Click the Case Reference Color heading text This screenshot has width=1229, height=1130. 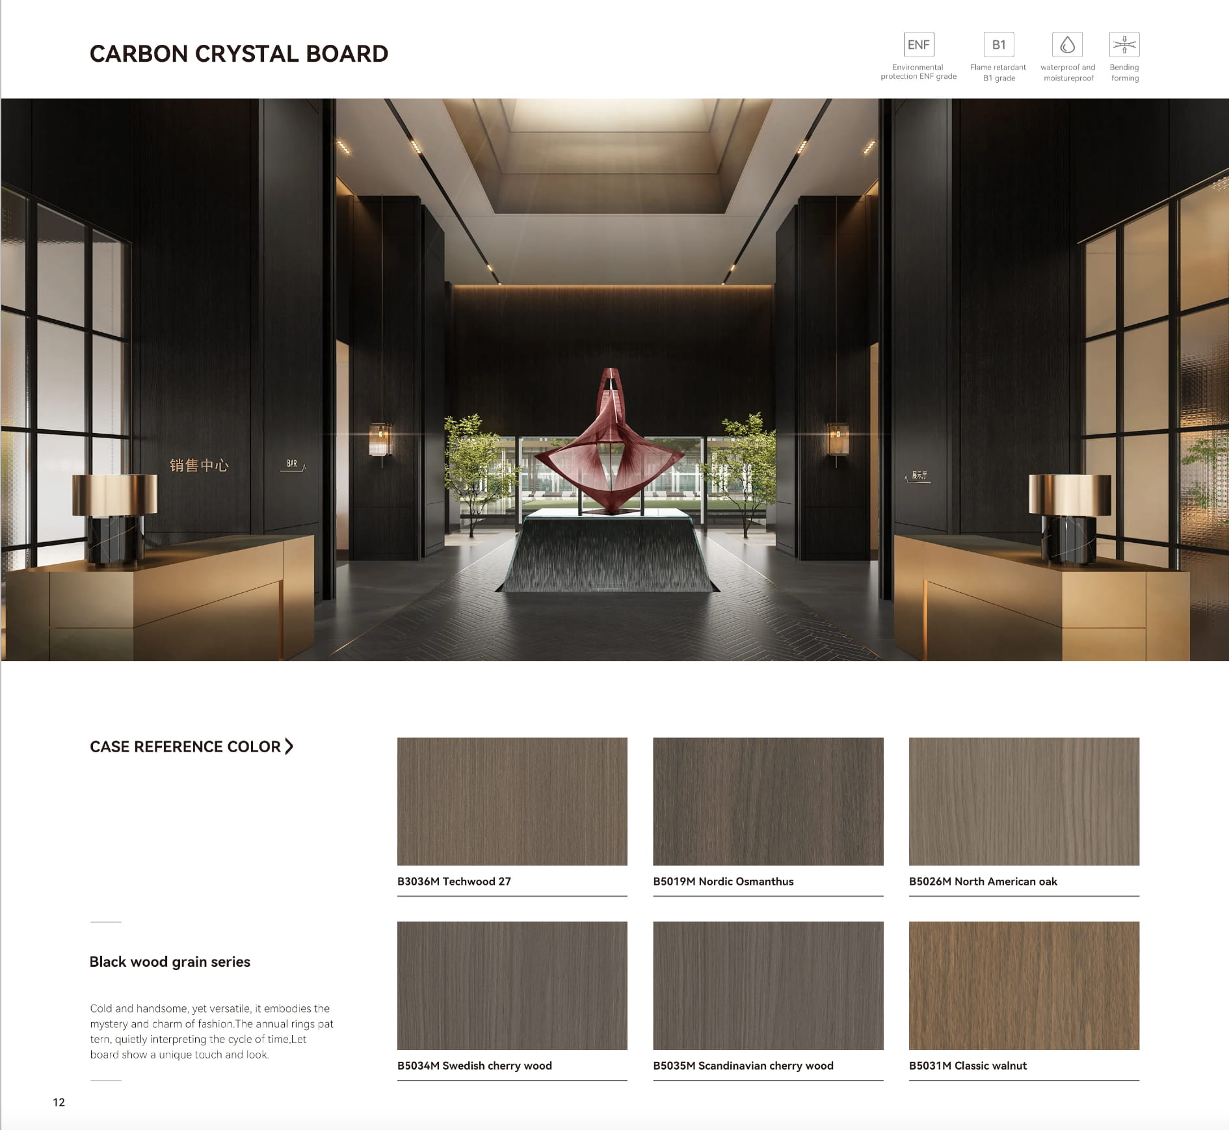pos(185,746)
